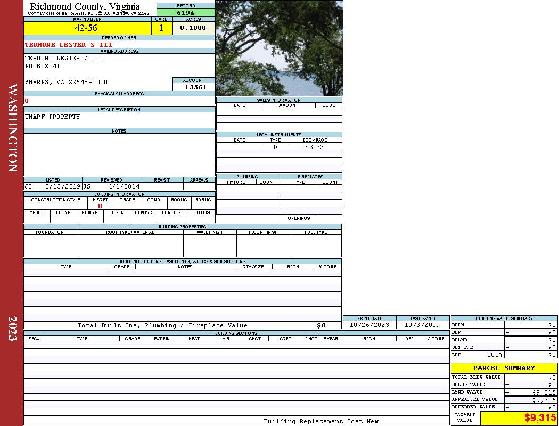Image resolution: width=559 pixels, height=426 pixels.
Task: Click deeded owner name in red text
Action: tap(68, 45)
